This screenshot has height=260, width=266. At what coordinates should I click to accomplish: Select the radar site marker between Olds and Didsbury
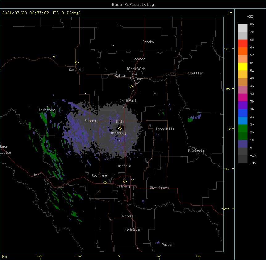(x=120, y=129)
